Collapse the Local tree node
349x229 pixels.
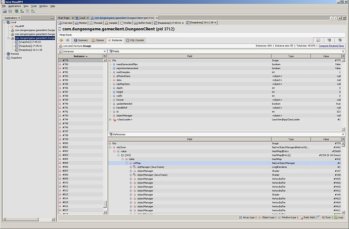(x=4, y=22)
